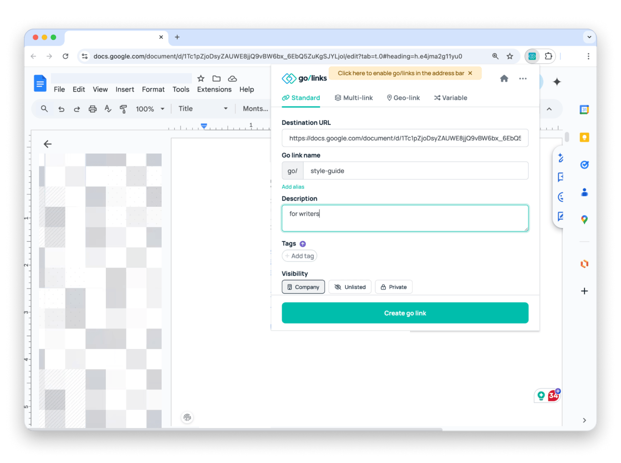Viewport: 621px width, 463px height.
Task: Set visibility to Company
Action: coord(303,287)
